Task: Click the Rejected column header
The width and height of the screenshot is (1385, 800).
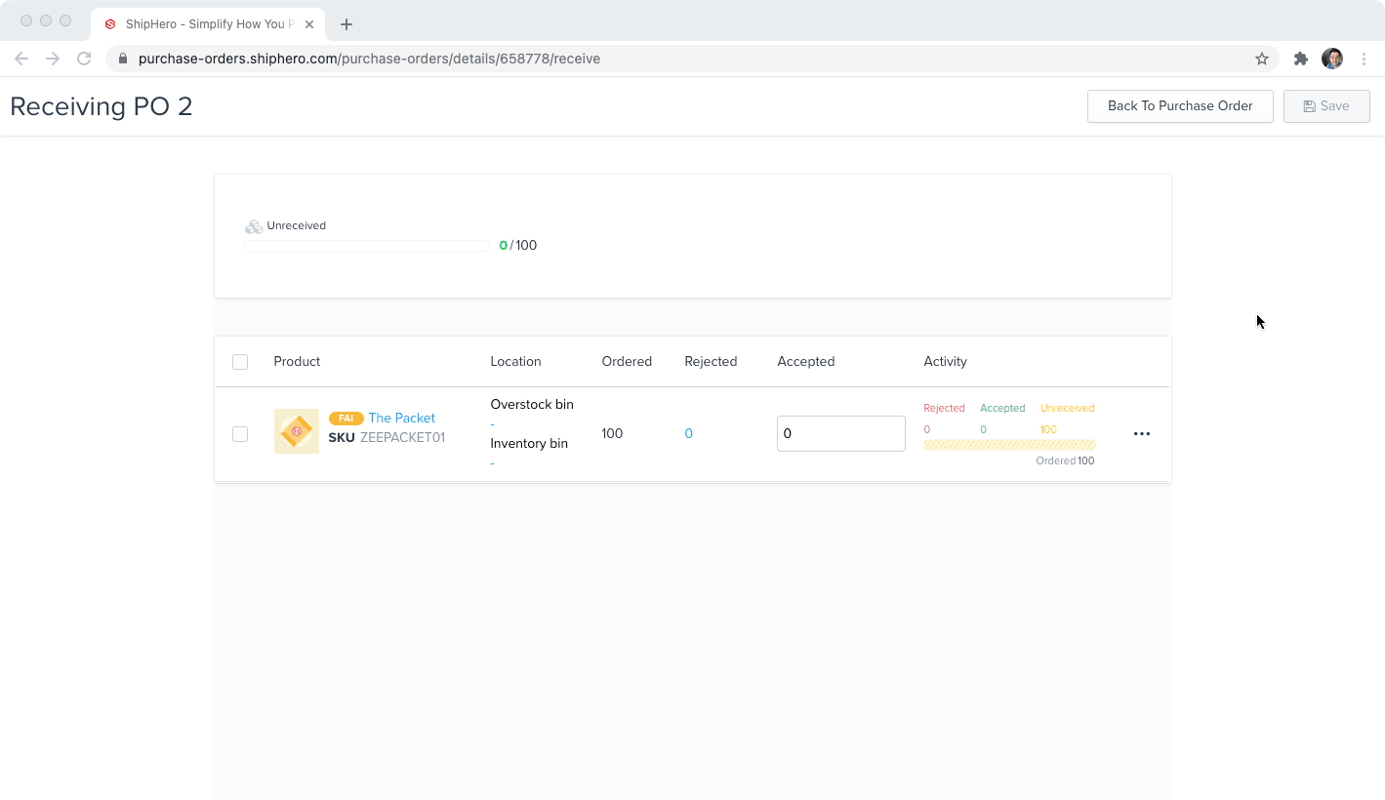Action: click(711, 361)
